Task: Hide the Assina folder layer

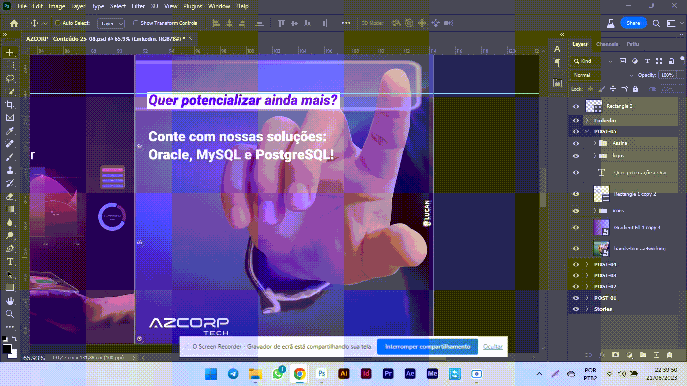Action: [x=576, y=143]
